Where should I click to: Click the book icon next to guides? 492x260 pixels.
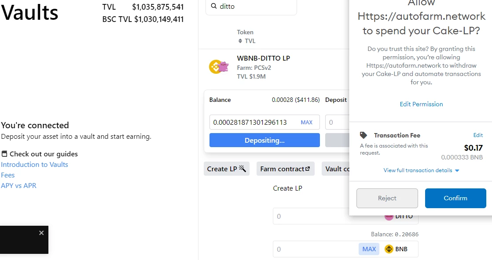point(4,154)
